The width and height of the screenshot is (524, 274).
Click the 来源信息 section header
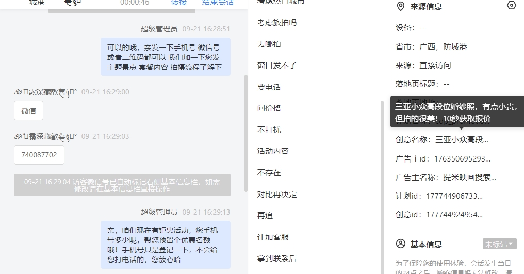point(426,6)
